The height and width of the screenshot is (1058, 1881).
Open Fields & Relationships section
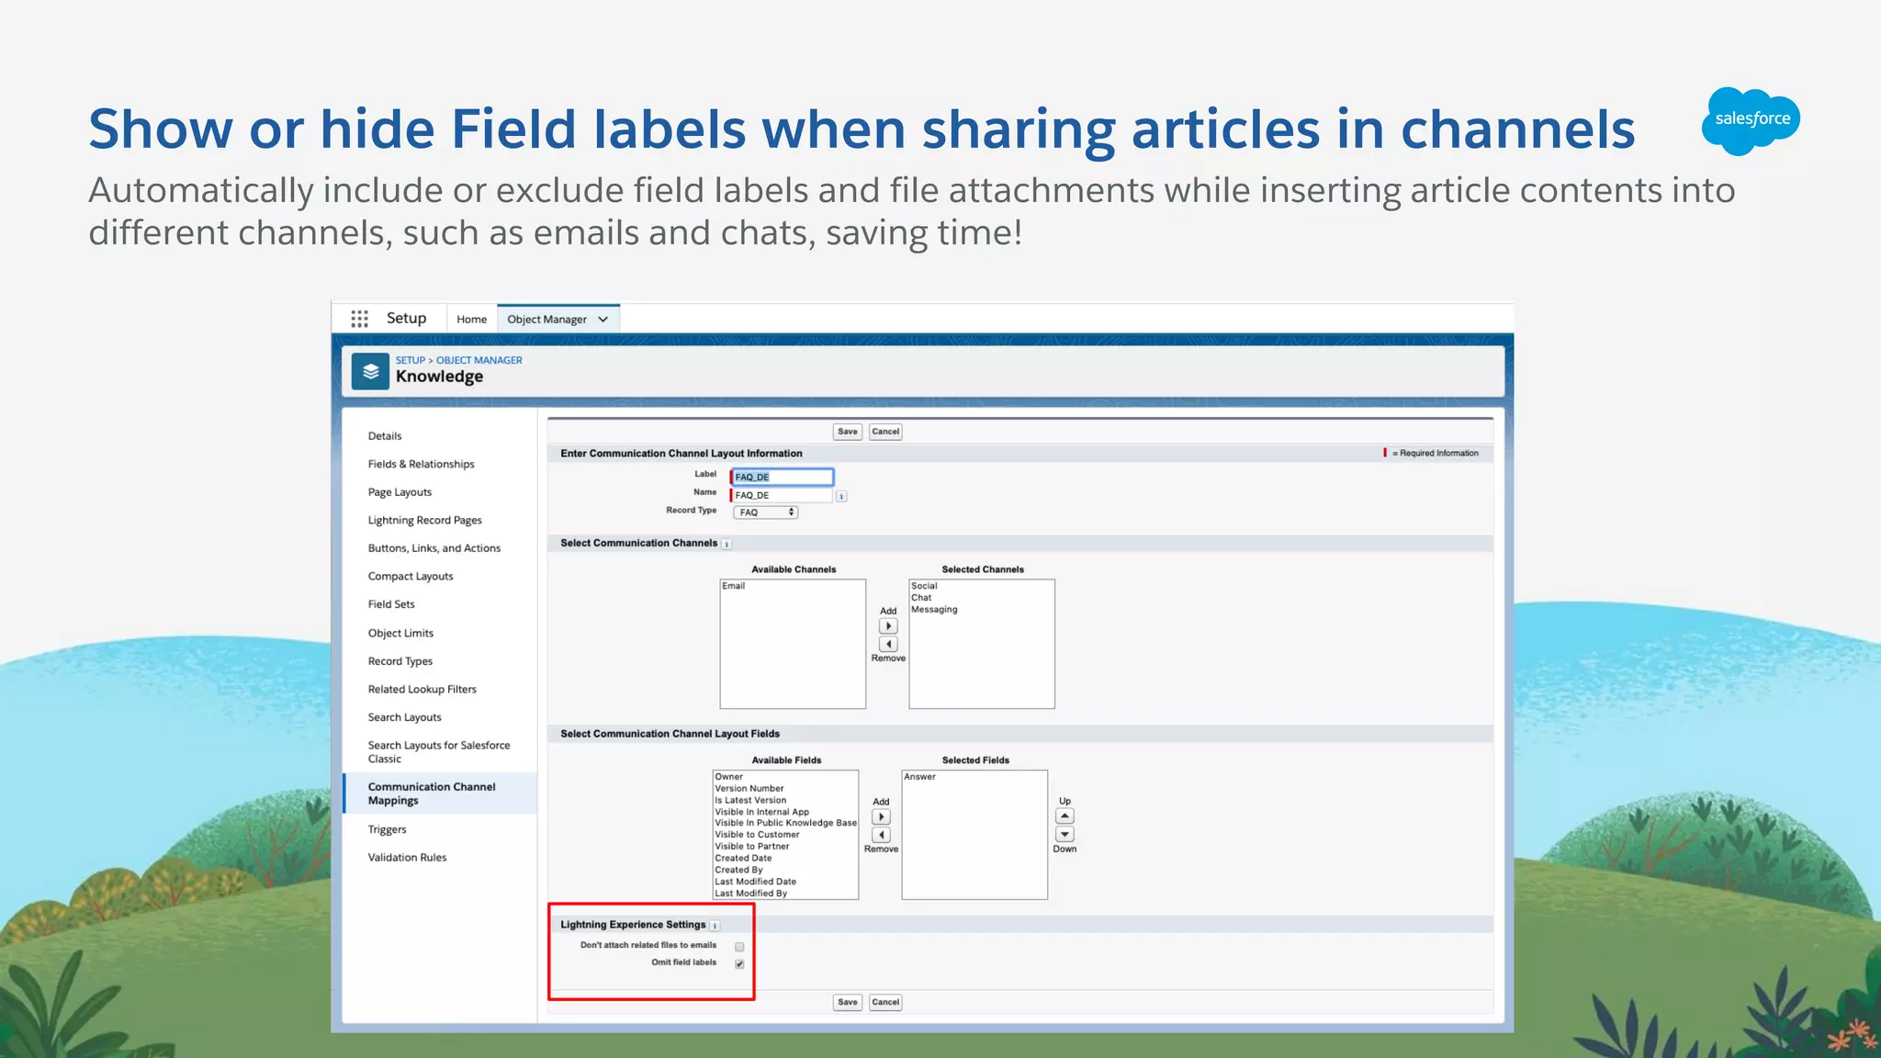(x=422, y=464)
